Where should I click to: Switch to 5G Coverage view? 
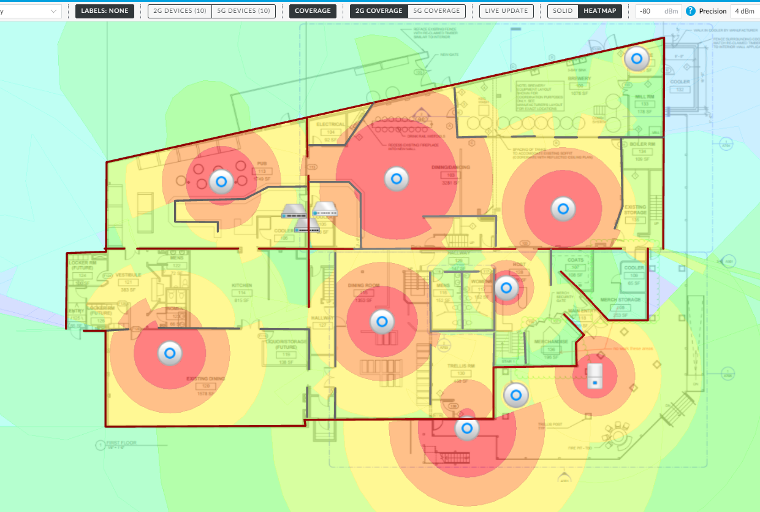(436, 11)
